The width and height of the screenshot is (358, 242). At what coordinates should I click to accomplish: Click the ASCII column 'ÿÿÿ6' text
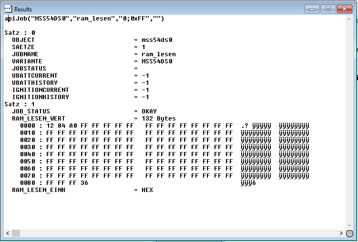point(248,183)
